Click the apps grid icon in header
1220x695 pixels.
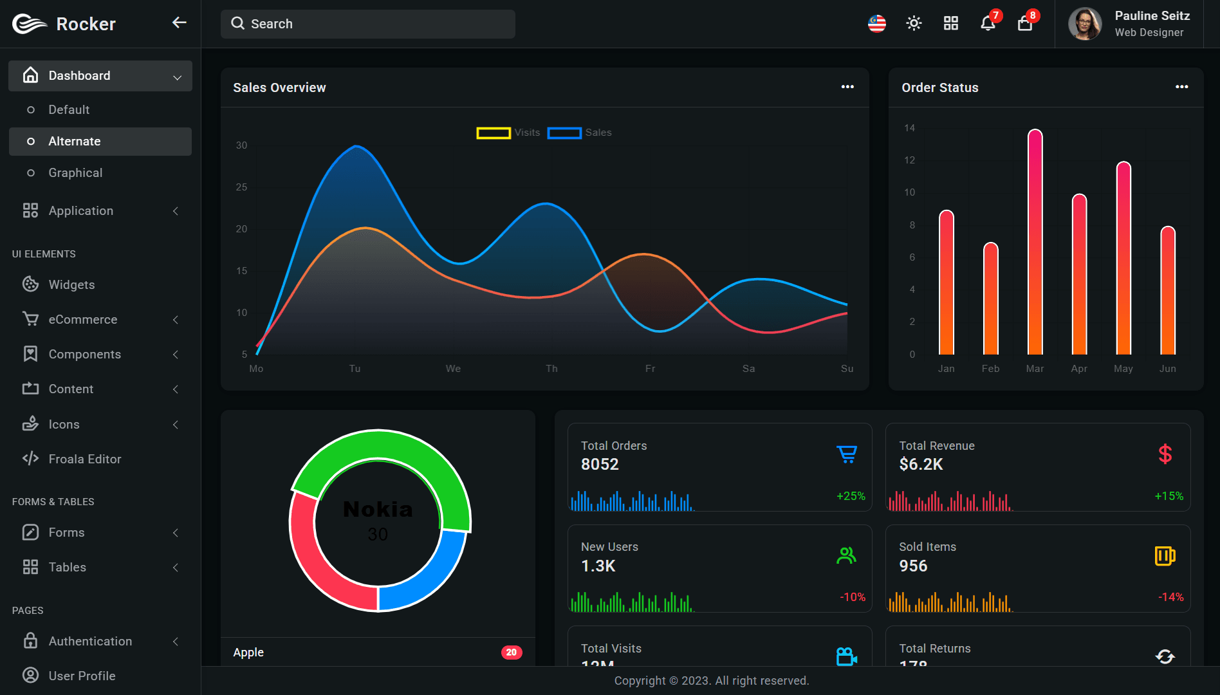tap(950, 24)
